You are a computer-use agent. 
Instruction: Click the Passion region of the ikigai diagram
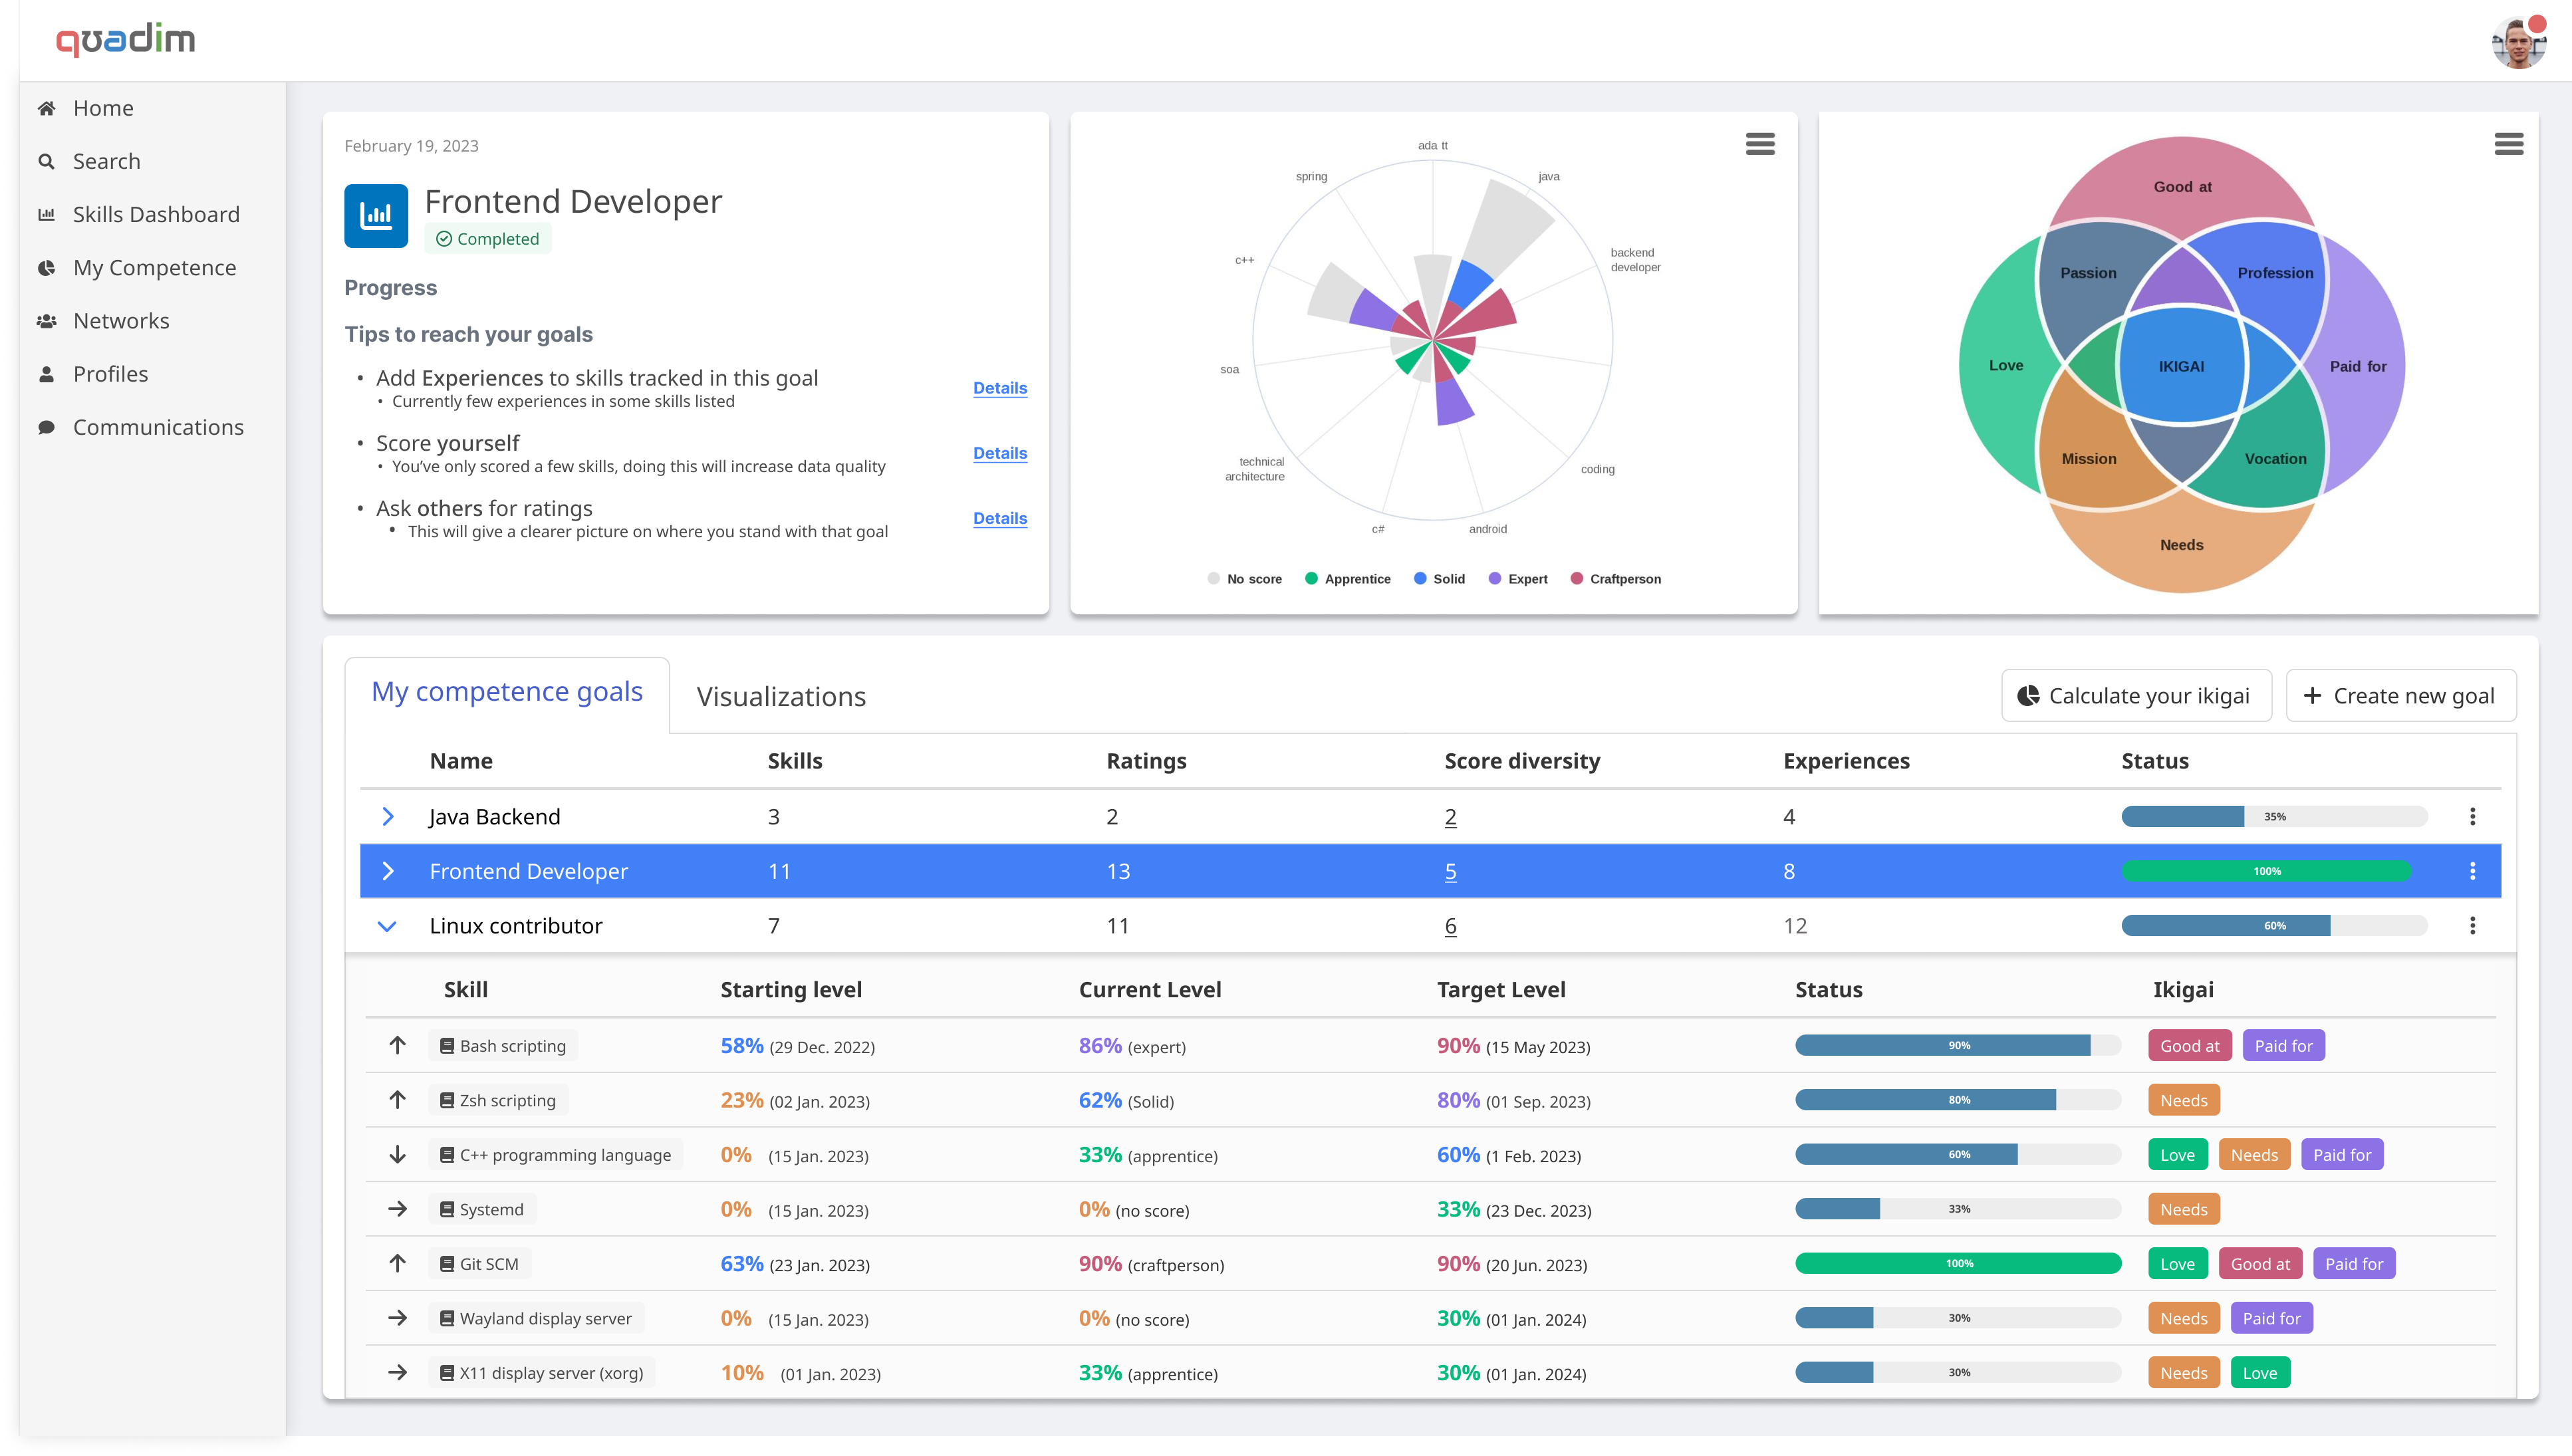tap(2088, 273)
